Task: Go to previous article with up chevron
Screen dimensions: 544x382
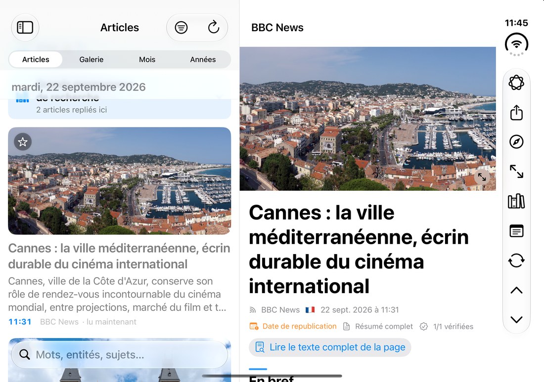Action: pyautogui.click(x=516, y=290)
